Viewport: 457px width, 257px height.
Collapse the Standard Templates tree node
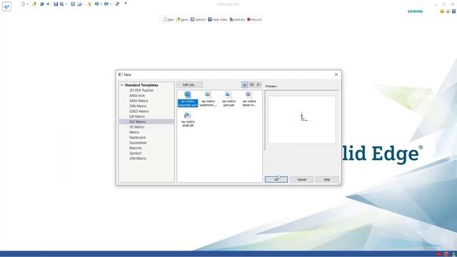122,85
